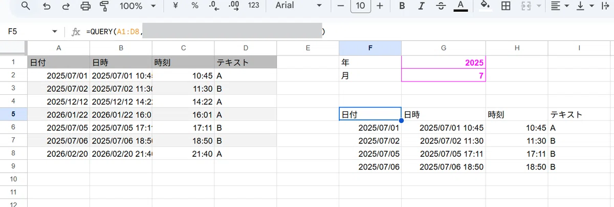Open the 123 number formats menu
The width and height of the screenshot is (614, 207).
[x=253, y=6]
